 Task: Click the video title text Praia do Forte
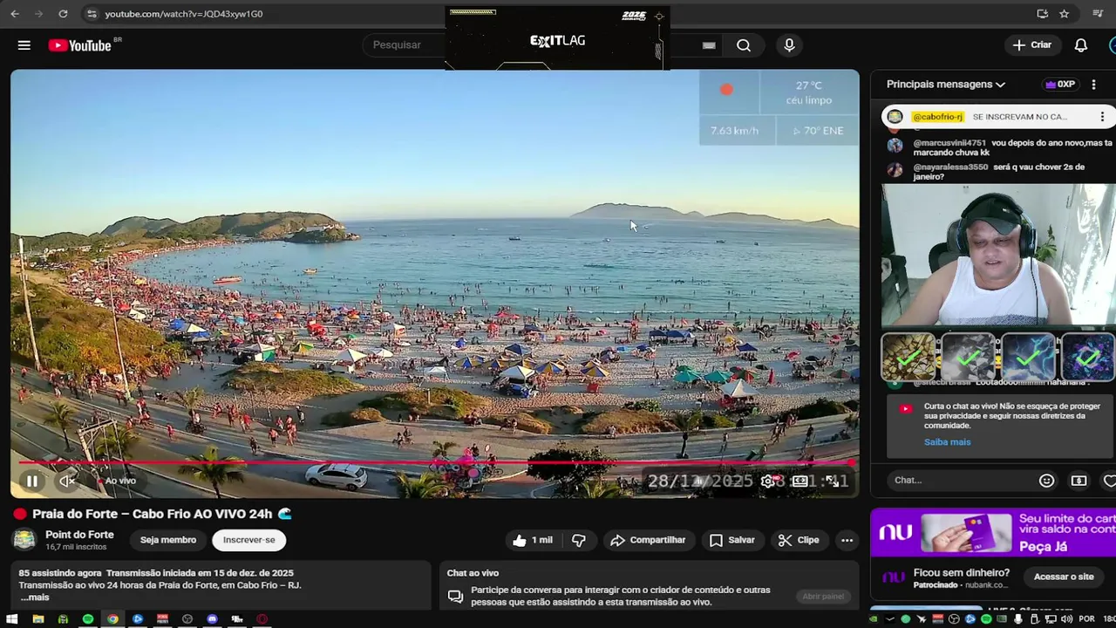tap(153, 515)
